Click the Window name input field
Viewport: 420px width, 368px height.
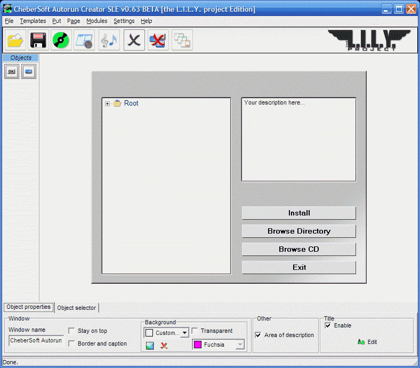pyautogui.click(x=36, y=340)
